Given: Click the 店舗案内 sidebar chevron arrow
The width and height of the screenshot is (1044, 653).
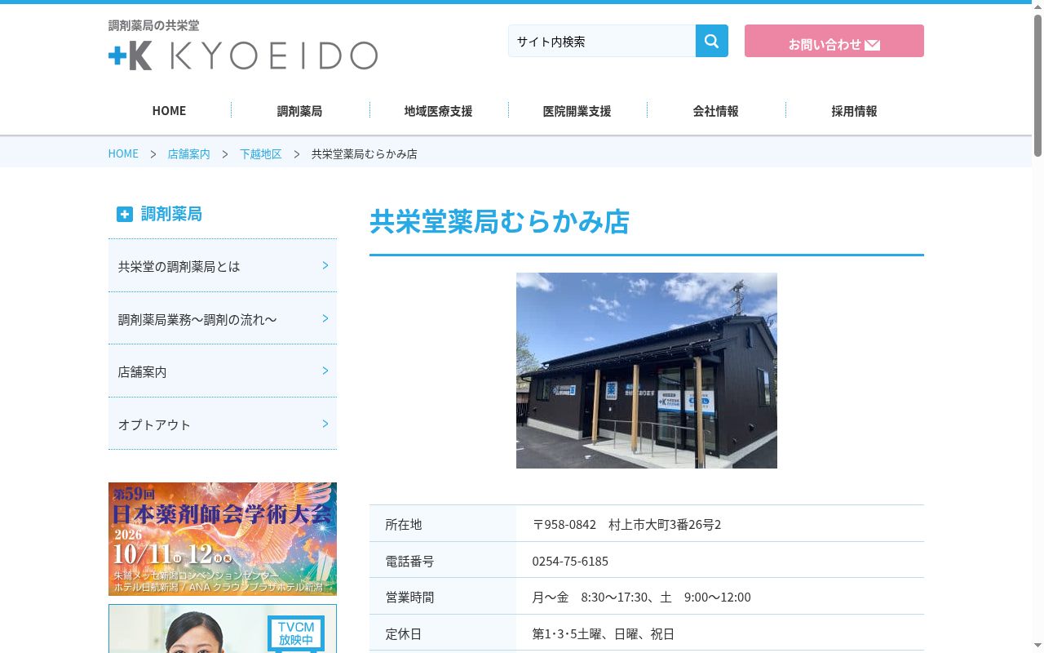Looking at the screenshot, I should [325, 371].
